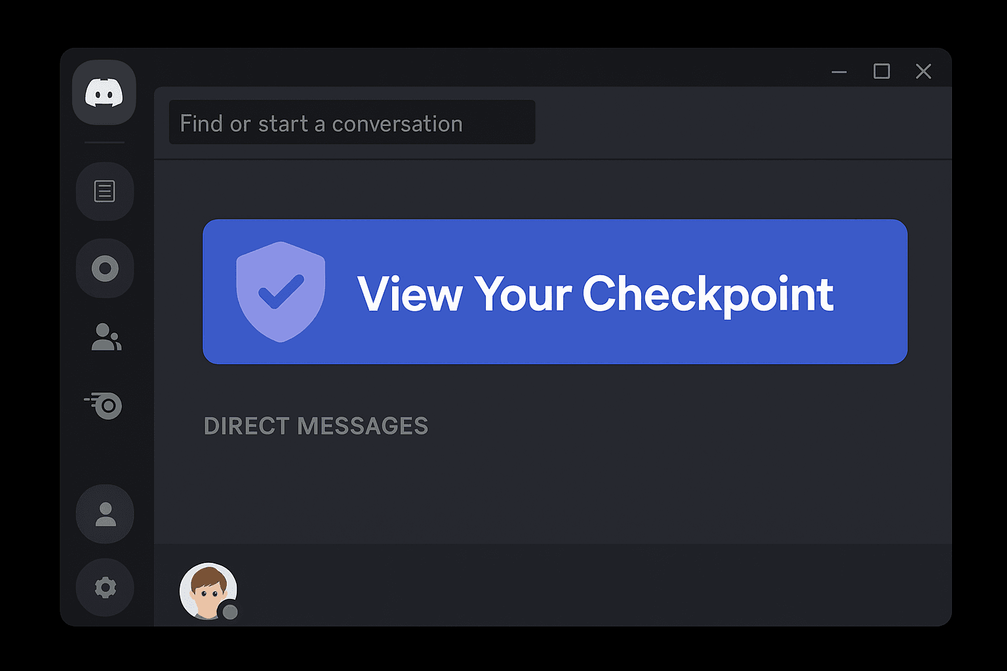Open the message requests icon in the sidebar
This screenshot has height=671, width=1007.
click(x=104, y=191)
